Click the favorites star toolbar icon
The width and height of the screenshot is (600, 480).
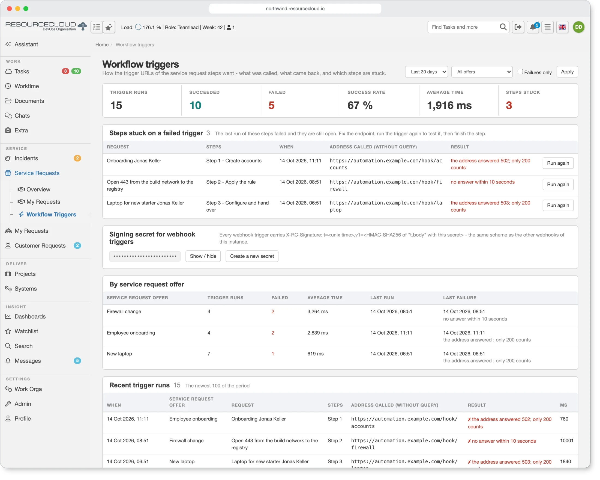coord(109,27)
